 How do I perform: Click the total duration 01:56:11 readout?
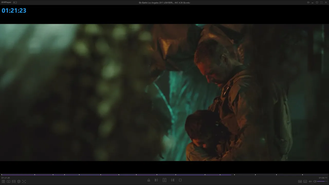(323, 178)
